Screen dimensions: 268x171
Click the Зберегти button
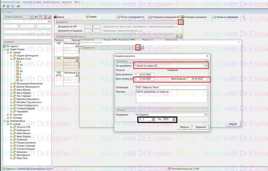coord(184,127)
